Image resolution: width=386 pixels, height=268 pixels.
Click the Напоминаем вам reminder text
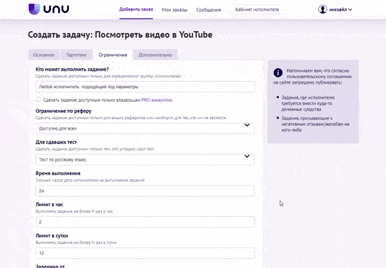(313, 76)
